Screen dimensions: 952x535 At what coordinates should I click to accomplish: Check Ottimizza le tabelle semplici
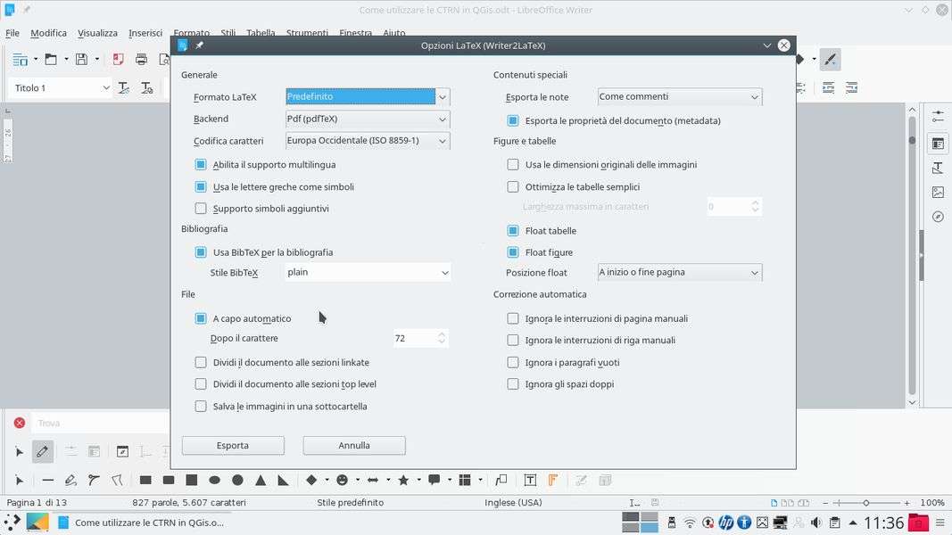pos(513,187)
